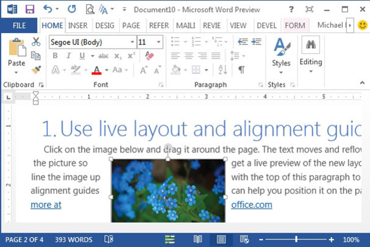
Task: Click the 100% zoom level
Action: [x=351, y=239]
